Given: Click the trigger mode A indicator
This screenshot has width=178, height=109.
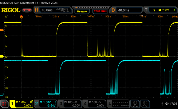Looking at the screenshot, I should coord(174,10).
